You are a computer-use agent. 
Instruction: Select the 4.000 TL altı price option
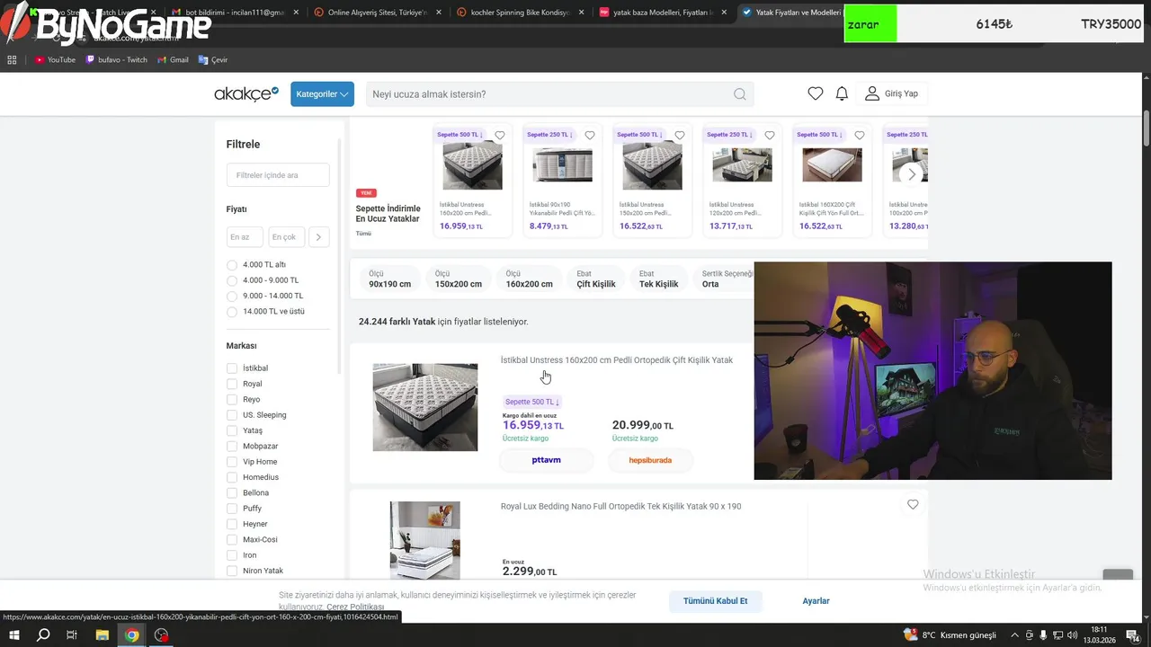coord(232,265)
